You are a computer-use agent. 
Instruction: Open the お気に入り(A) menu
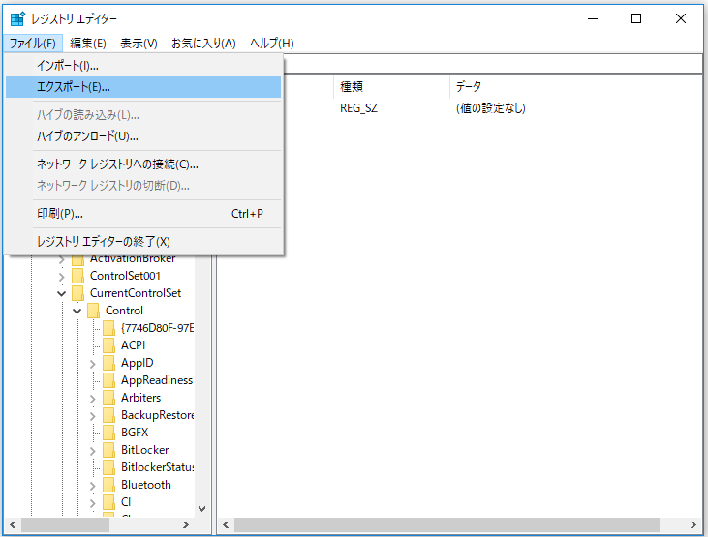[x=203, y=44]
